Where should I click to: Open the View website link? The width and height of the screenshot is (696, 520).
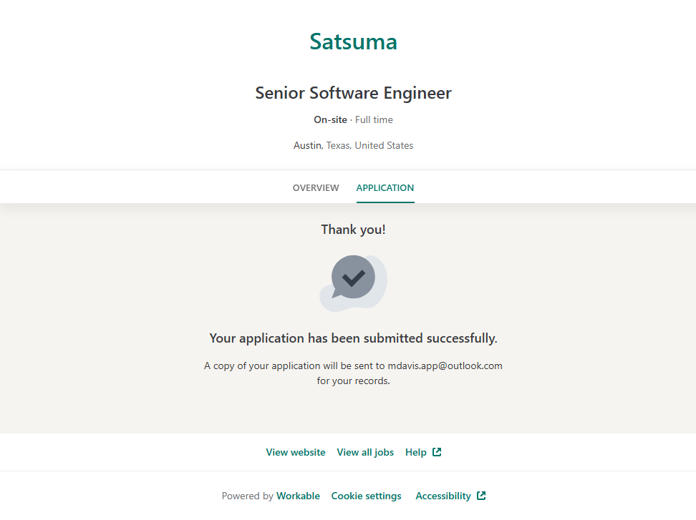295,453
